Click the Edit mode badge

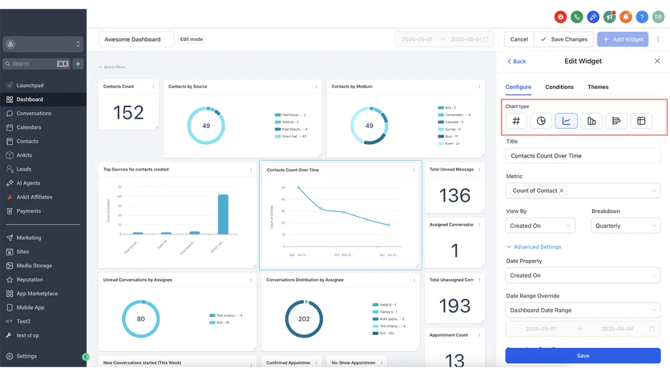192,39
